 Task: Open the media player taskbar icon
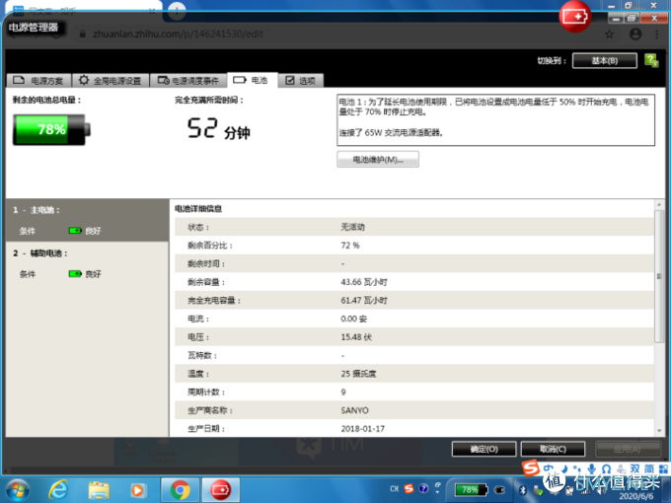tap(138, 490)
